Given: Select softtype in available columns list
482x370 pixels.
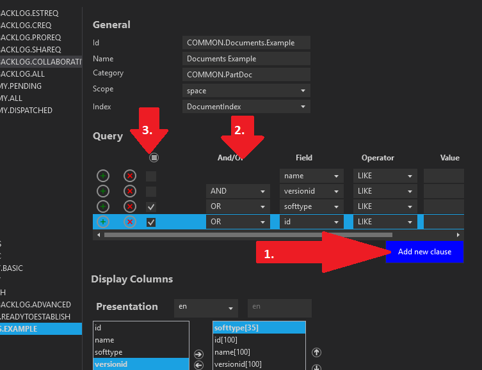Looking at the screenshot, I should pyautogui.click(x=141, y=352).
